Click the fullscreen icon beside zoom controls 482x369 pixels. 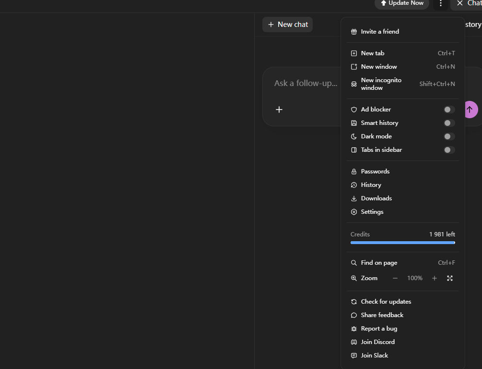coord(450,278)
